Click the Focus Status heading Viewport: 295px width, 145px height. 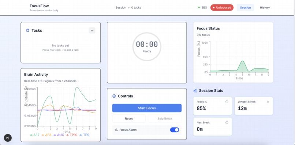click(208, 28)
